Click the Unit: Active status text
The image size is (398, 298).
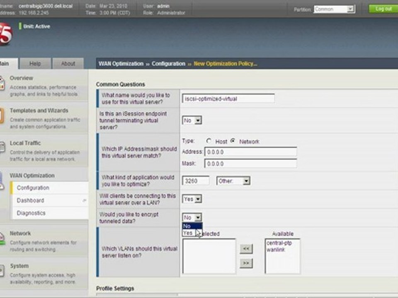click(x=36, y=26)
